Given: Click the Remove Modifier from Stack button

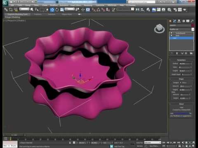Looking at the screenshot, I should pyautogui.click(x=186, y=53).
